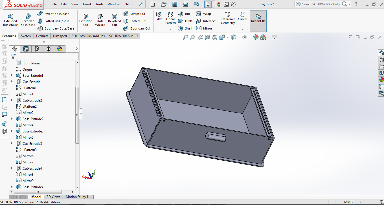384x205 pixels.
Task: Click the feature tree filter funnel
Action: point(13,57)
